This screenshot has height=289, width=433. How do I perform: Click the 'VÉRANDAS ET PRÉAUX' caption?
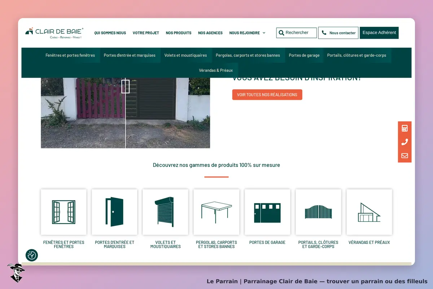pyautogui.click(x=369, y=242)
